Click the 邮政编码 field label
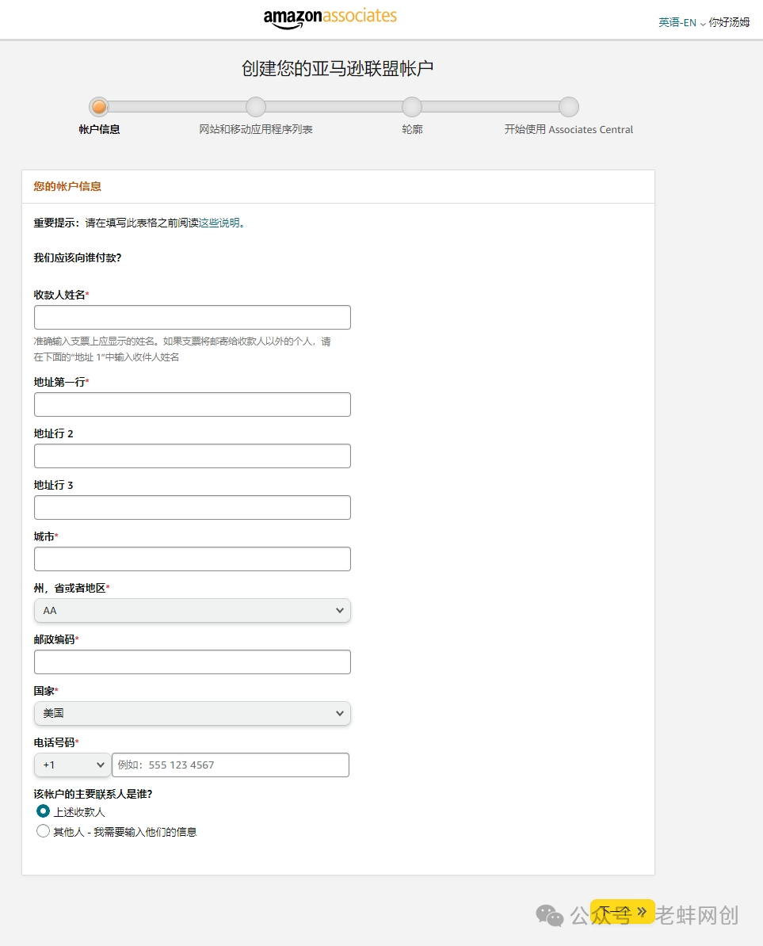Image resolution: width=763 pixels, height=946 pixels. click(x=55, y=639)
